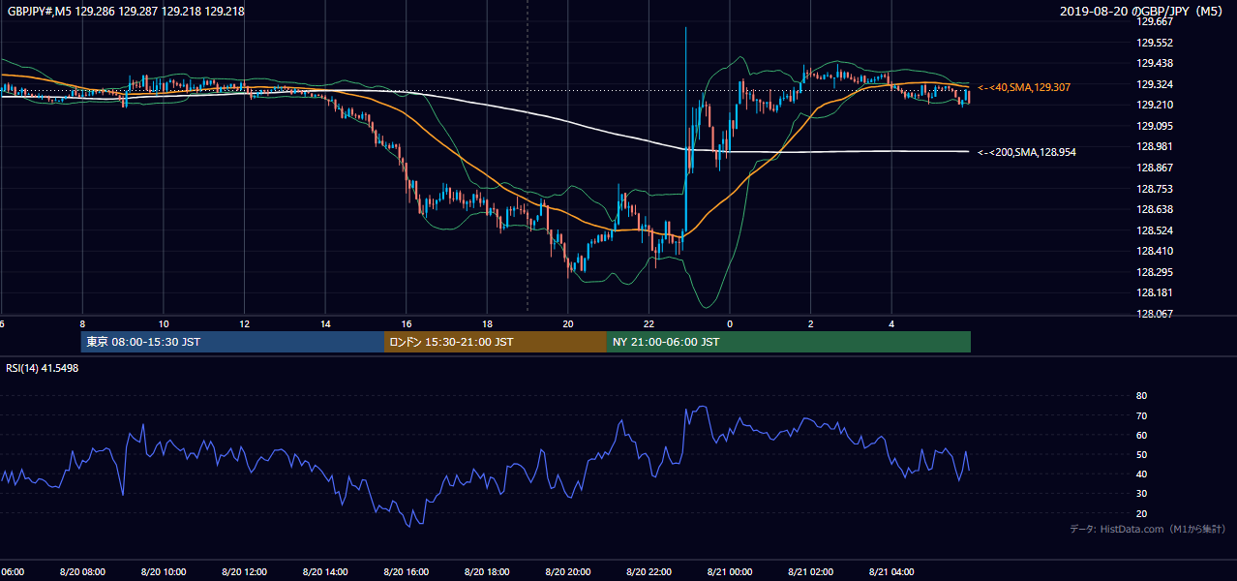Click the 129.667 price axis label
1237x581 pixels.
[x=1155, y=22]
